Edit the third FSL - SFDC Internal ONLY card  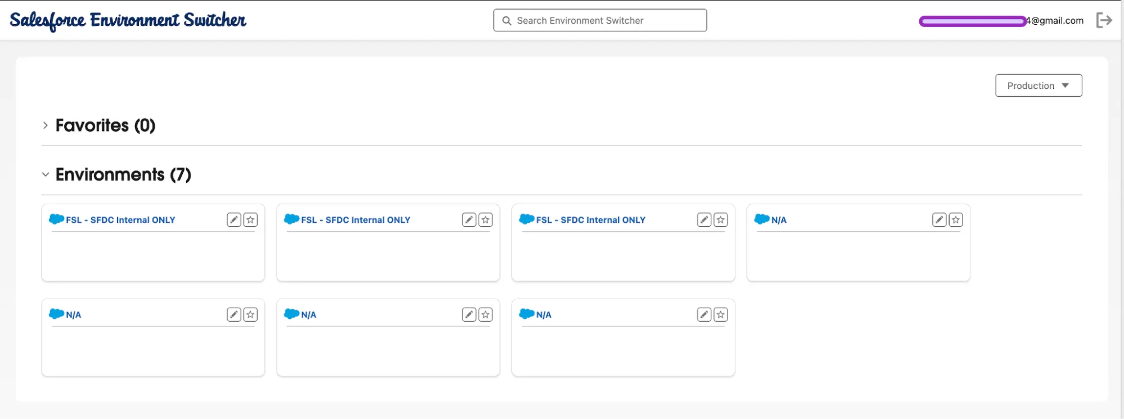pyautogui.click(x=704, y=220)
